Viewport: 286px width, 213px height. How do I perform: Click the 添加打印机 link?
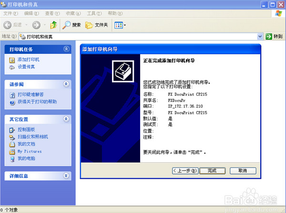tap(29, 60)
